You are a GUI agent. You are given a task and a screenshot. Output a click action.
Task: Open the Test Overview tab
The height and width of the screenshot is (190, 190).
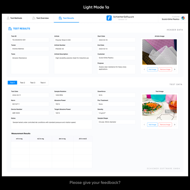pos(40,18)
